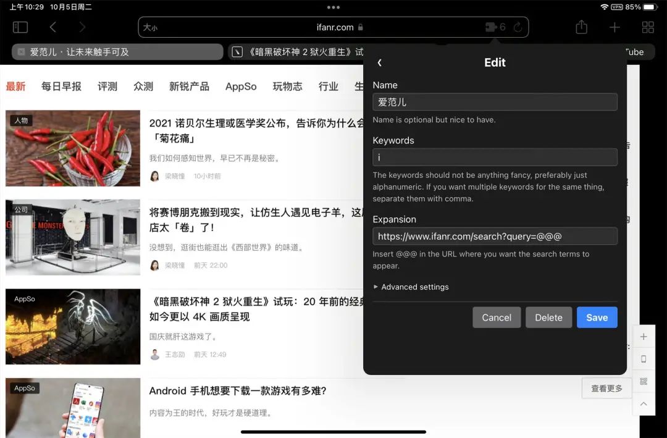Open the 2021 诺贝尔生理或医学奖 article
The height and width of the screenshot is (438, 667).
click(x=256, y=131)
